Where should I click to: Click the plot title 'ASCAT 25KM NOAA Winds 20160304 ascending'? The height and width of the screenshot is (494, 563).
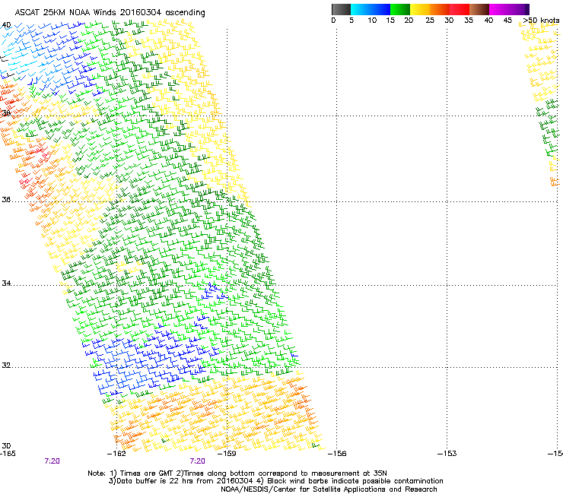click(110, 13)
